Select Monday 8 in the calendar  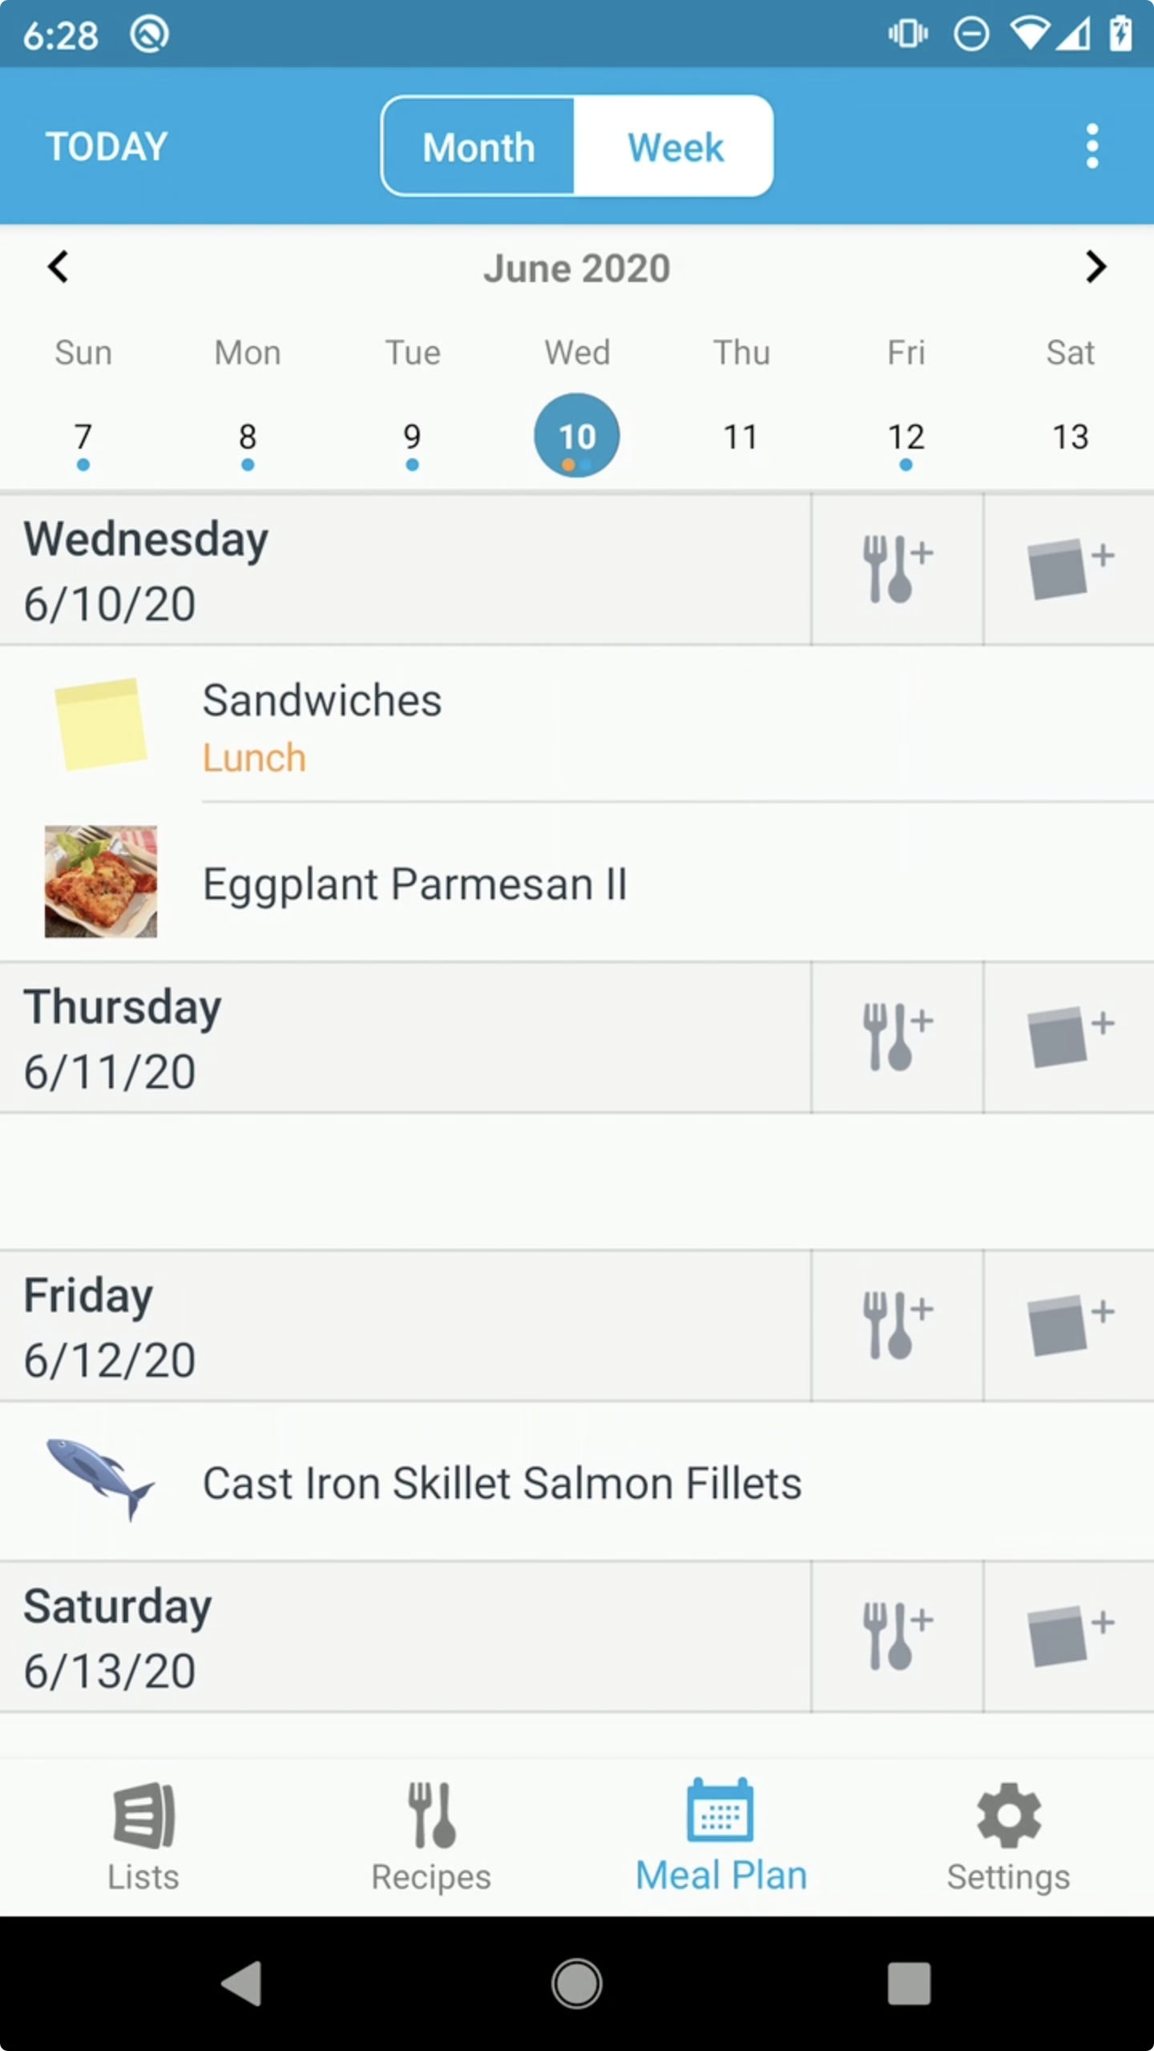point(248,437)
